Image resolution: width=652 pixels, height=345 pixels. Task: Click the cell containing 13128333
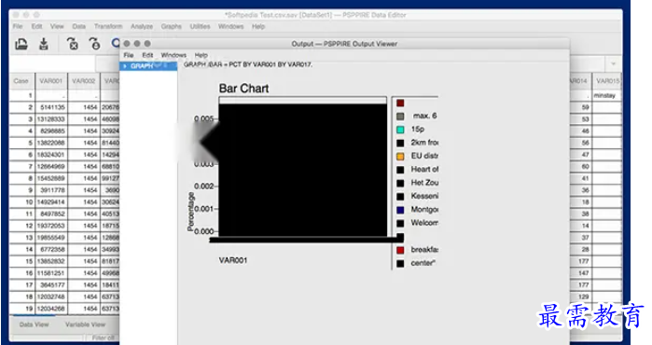52,119
